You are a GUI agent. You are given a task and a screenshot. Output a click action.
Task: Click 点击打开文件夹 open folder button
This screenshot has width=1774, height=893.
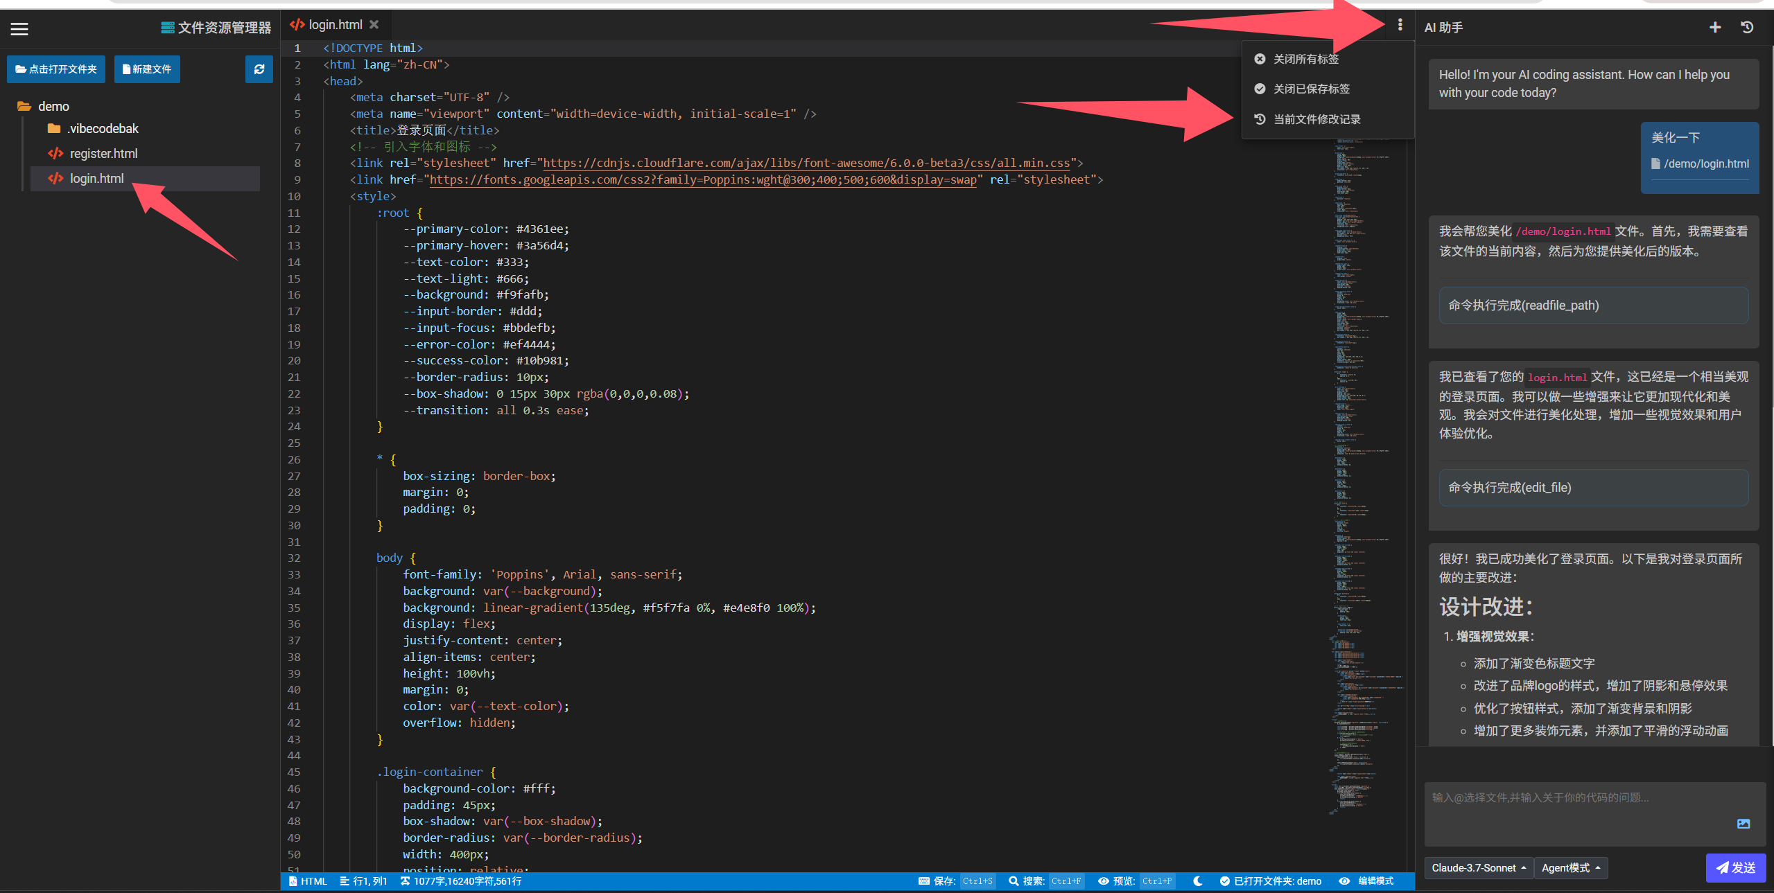56,69
